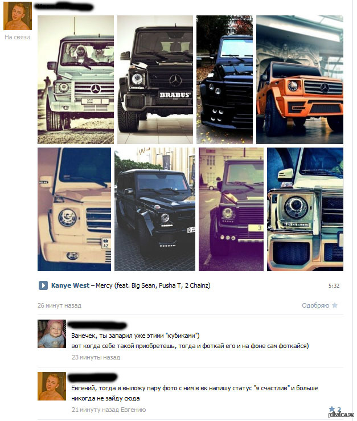Open the Kanye West artist link
The height and width of the screenshot is (421, 357).
pos(70,285)
